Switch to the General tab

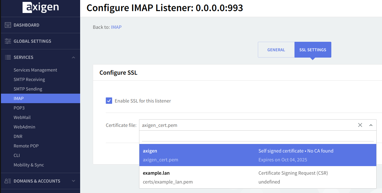pyautogui.click(x=276, y=50)
